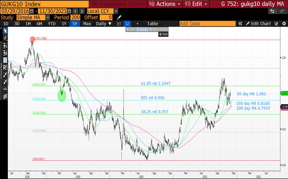Open the start date calendar picker
The width and height of the screenshot is (288, 179).
[32, 11]
